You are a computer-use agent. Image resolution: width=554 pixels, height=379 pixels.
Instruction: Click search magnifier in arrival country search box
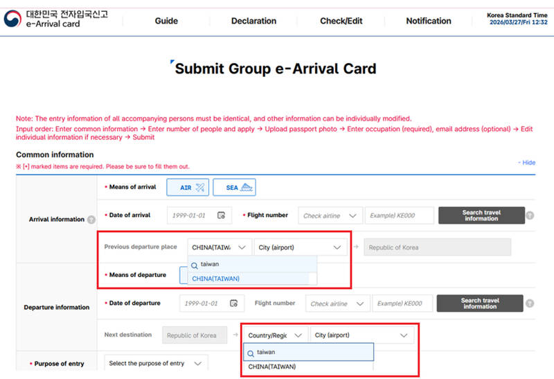tap(195, 265)
